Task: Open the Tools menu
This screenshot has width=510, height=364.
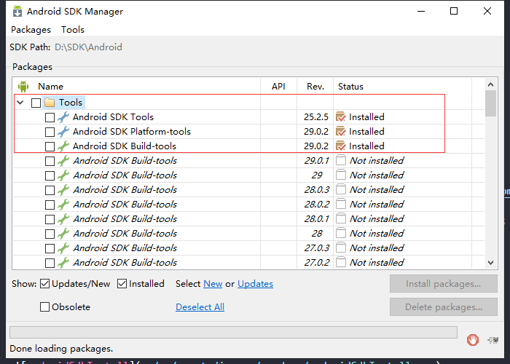Action: [x=73, y=30]
